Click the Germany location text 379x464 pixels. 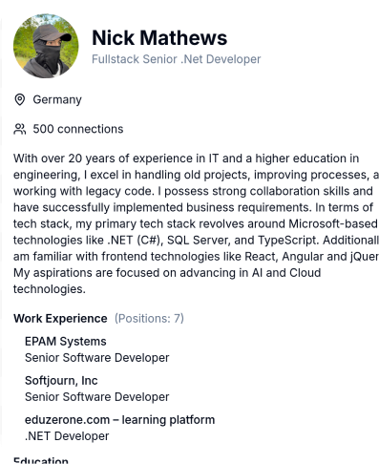pos(57,100)
